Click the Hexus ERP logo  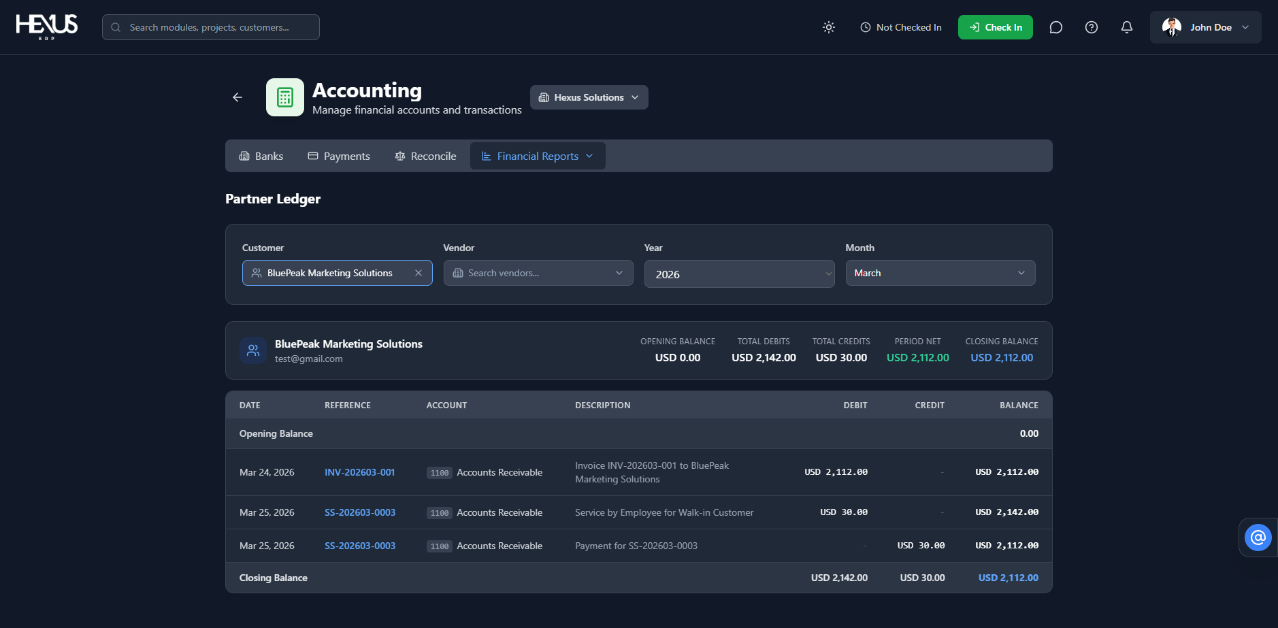point(47,27)
